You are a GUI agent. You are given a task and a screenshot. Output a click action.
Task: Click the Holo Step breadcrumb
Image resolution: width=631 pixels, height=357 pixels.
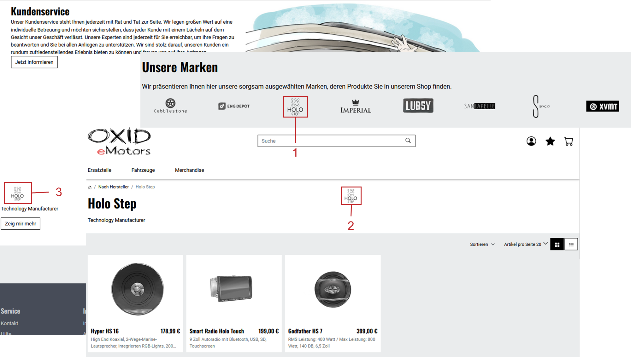pos(145,187)
